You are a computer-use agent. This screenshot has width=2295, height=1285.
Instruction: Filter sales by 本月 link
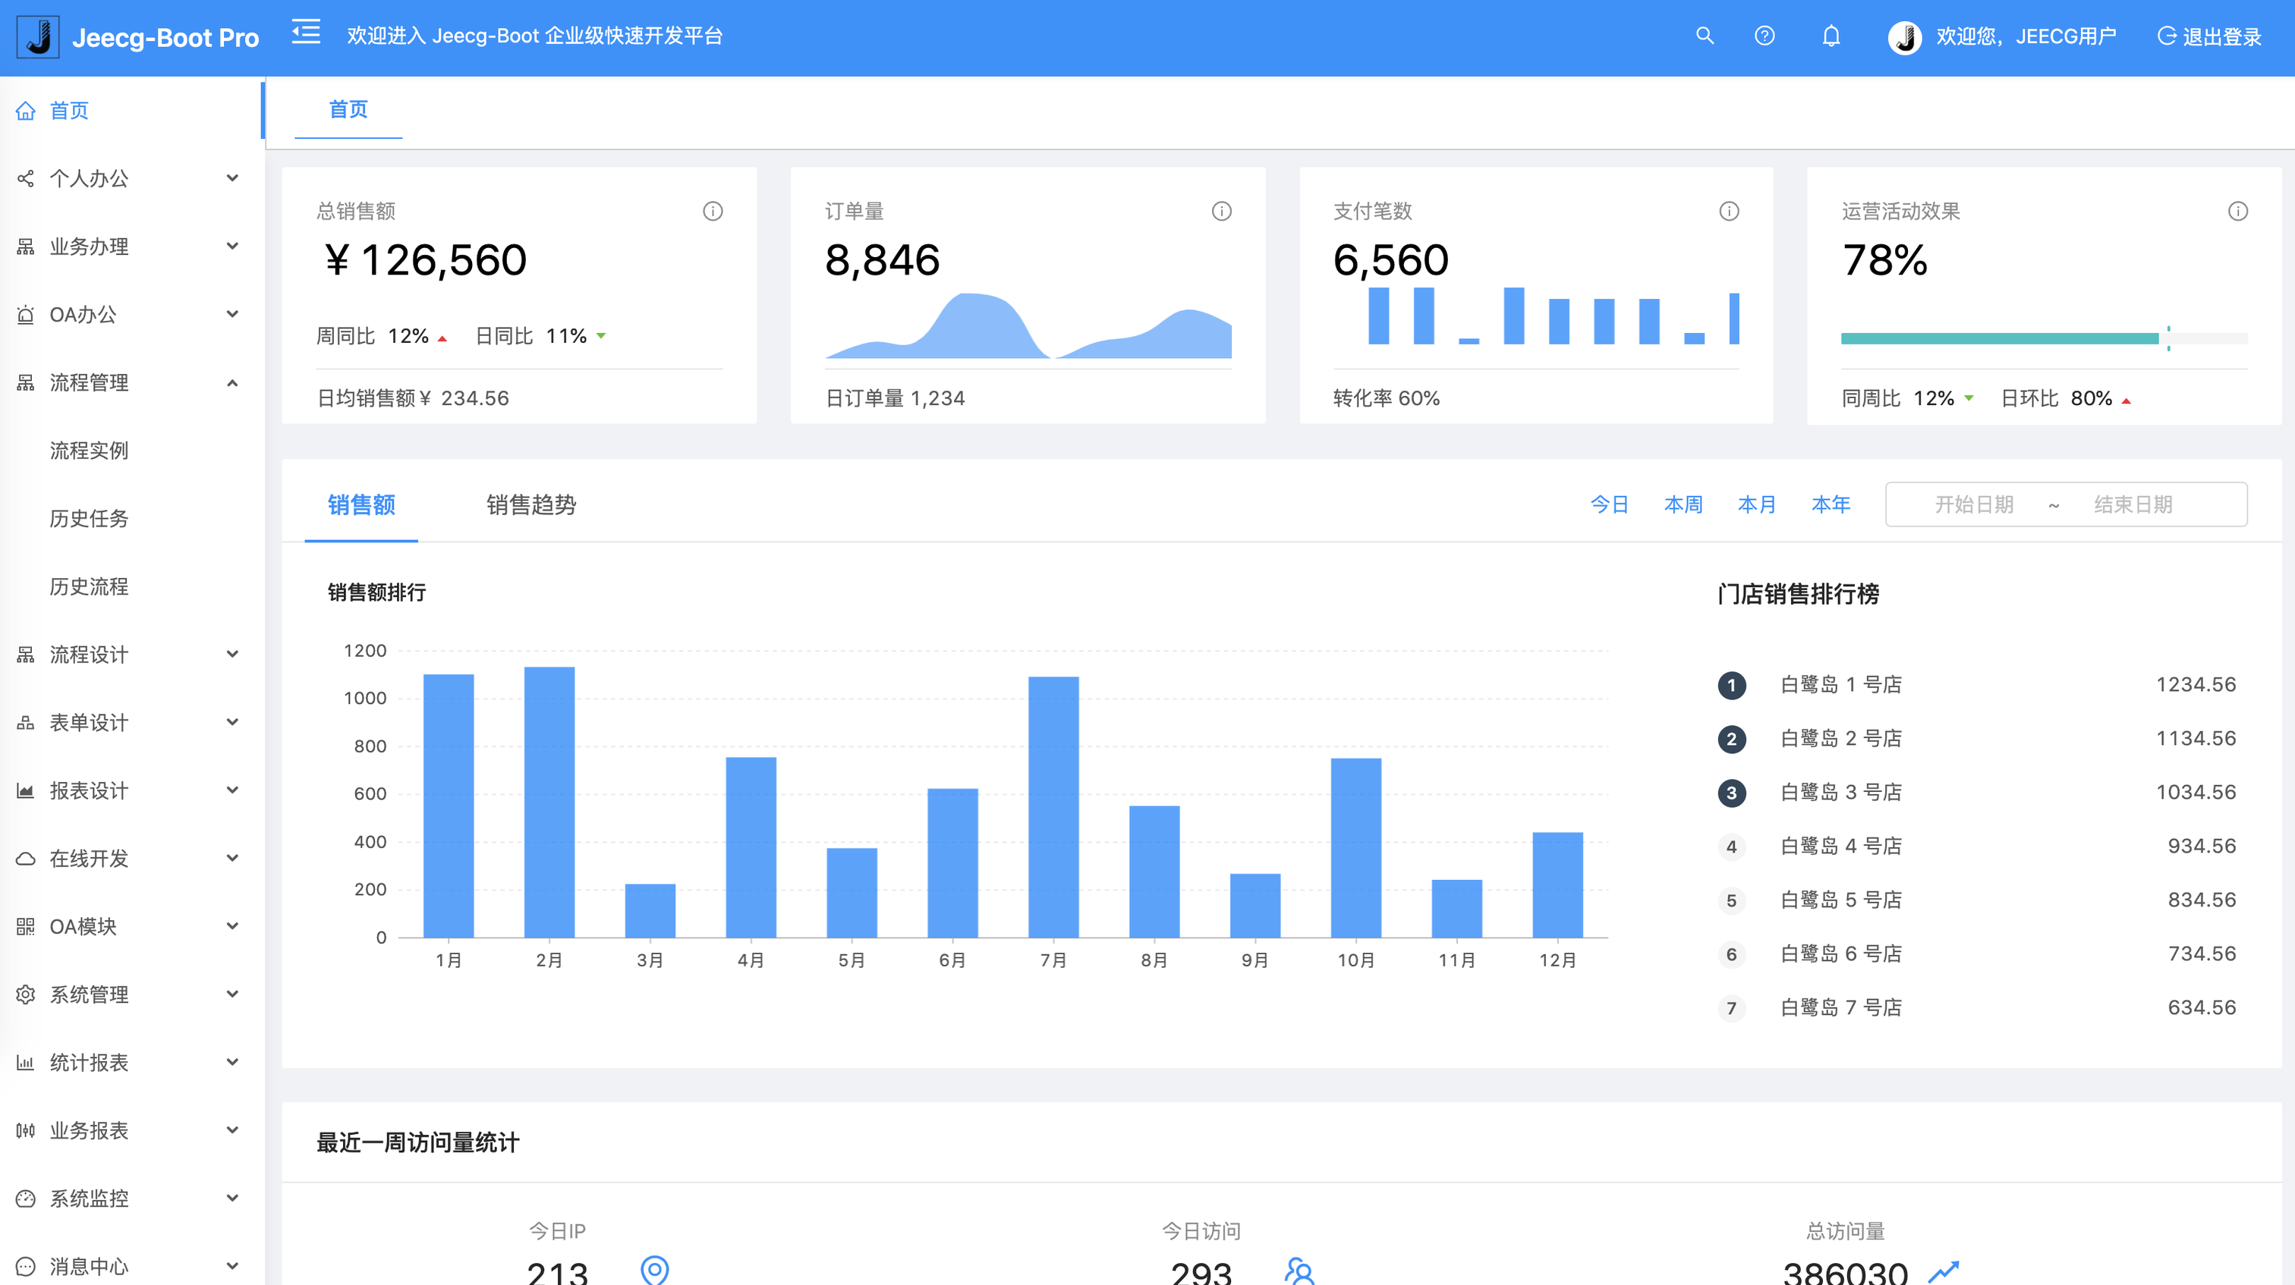(x=1756, y=505)
